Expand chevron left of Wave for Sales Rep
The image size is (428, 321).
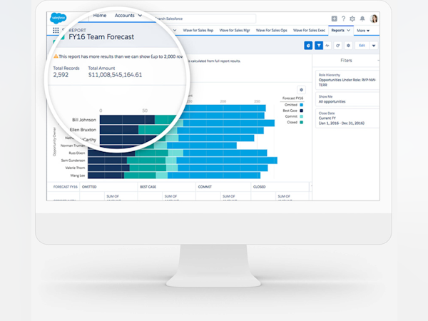click(x=175, y=30)
